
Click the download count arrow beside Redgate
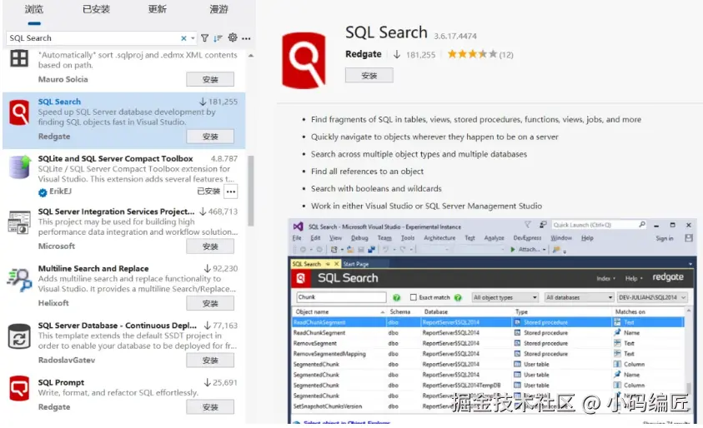tap(397, 55)
